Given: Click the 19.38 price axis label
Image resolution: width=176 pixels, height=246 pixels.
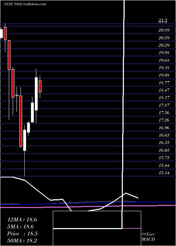Looking at the screenshot, I should coord(164,67).
